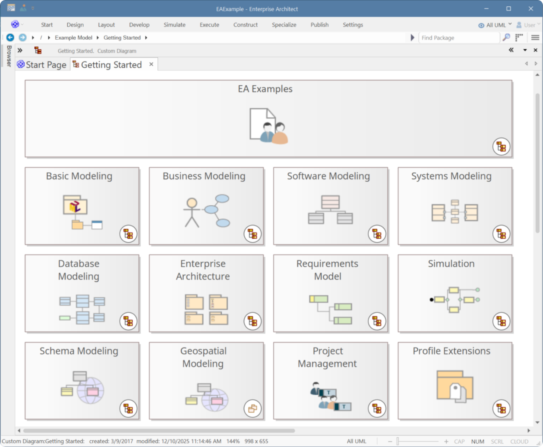Viewport: 543px width, 447px height.
Task: Expand breadcrumb arrow after Getting Started
Action: 146,38
